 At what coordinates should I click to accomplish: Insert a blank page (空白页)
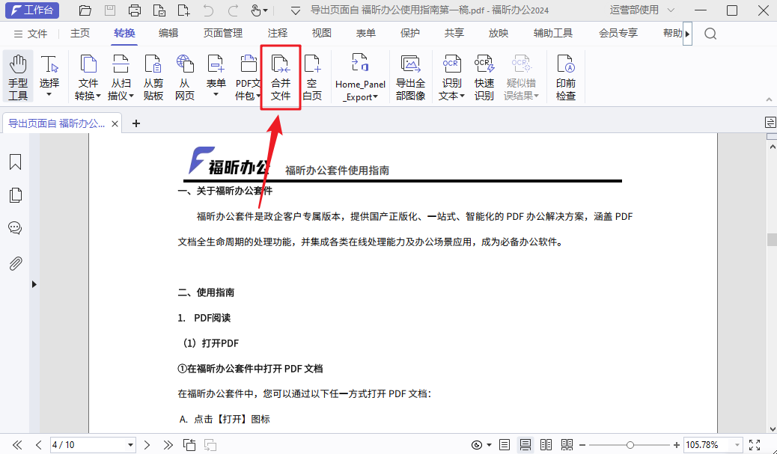coord(312,77)
